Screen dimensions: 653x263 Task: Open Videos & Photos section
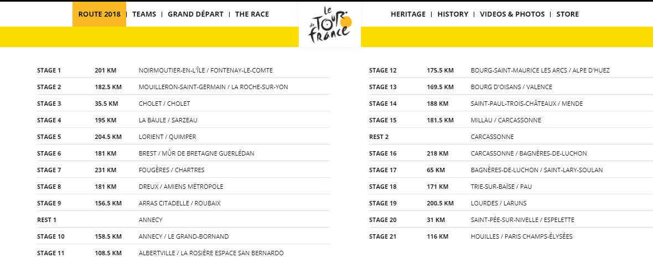[512, 14]
